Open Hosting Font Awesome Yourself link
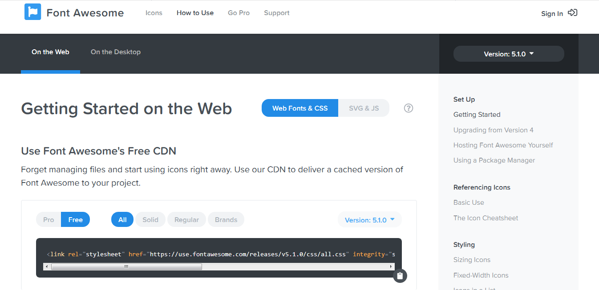Screen dimensions: 599x290 coord(503,145)
